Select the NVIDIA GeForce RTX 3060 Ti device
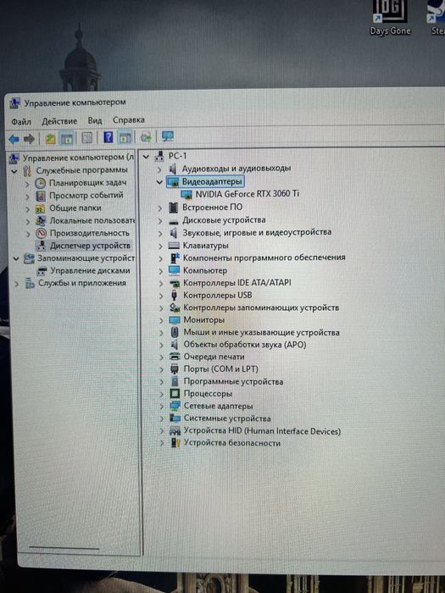This screenshot has width=445, height=593. point(248,194)
